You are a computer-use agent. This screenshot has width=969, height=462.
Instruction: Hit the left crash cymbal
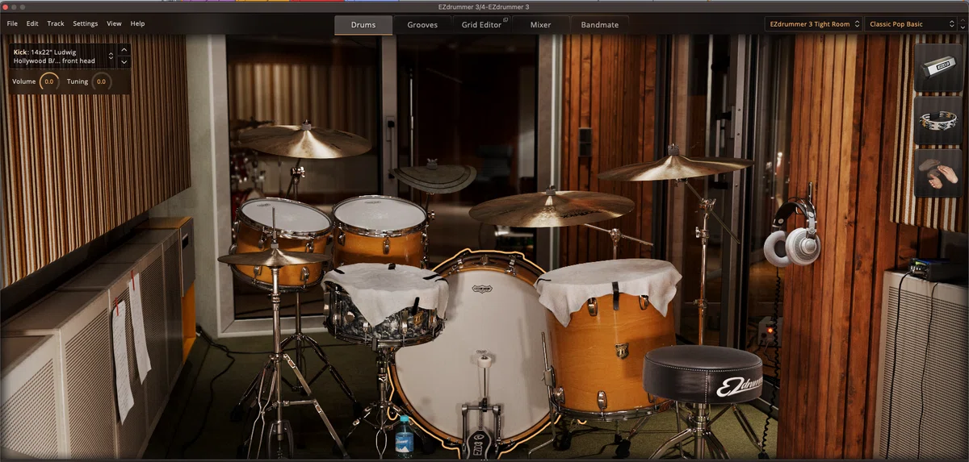[305, 142]
